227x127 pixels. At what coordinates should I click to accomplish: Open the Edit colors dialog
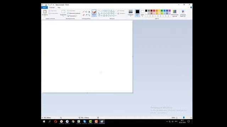pyautogui.click(x=175, y=13)
